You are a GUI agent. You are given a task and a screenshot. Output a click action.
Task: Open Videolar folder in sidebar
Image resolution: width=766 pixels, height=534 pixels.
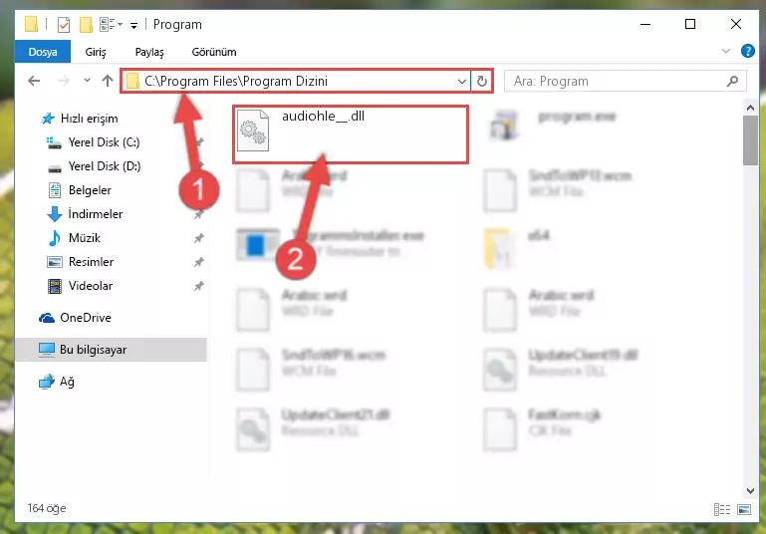click(91, 286)
